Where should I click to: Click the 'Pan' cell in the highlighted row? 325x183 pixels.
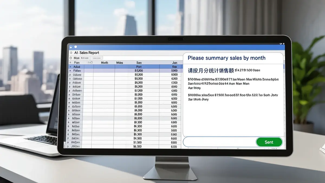pos(139,66)
